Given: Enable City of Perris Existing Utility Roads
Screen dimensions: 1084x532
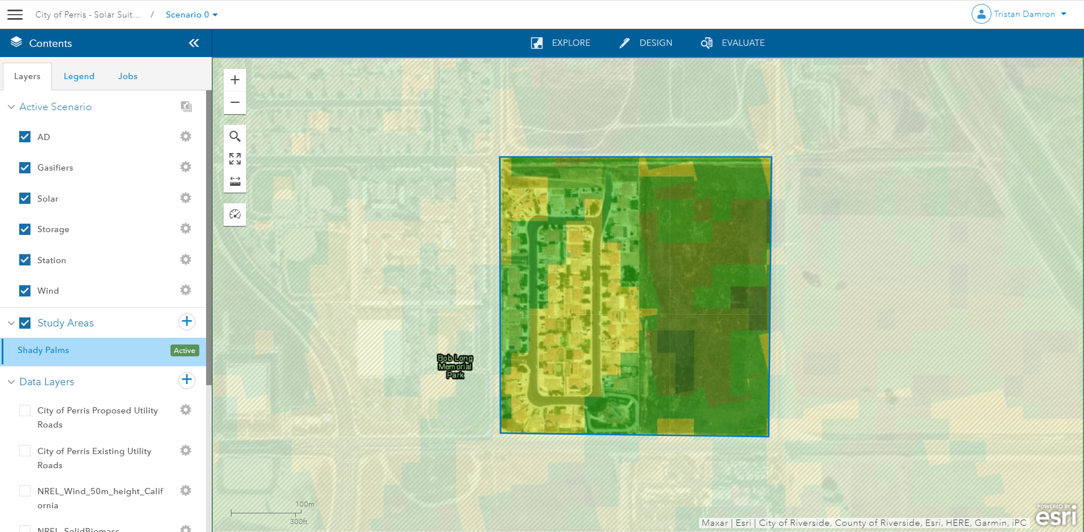Looking at the screenshot, I should tap(25, 451).
